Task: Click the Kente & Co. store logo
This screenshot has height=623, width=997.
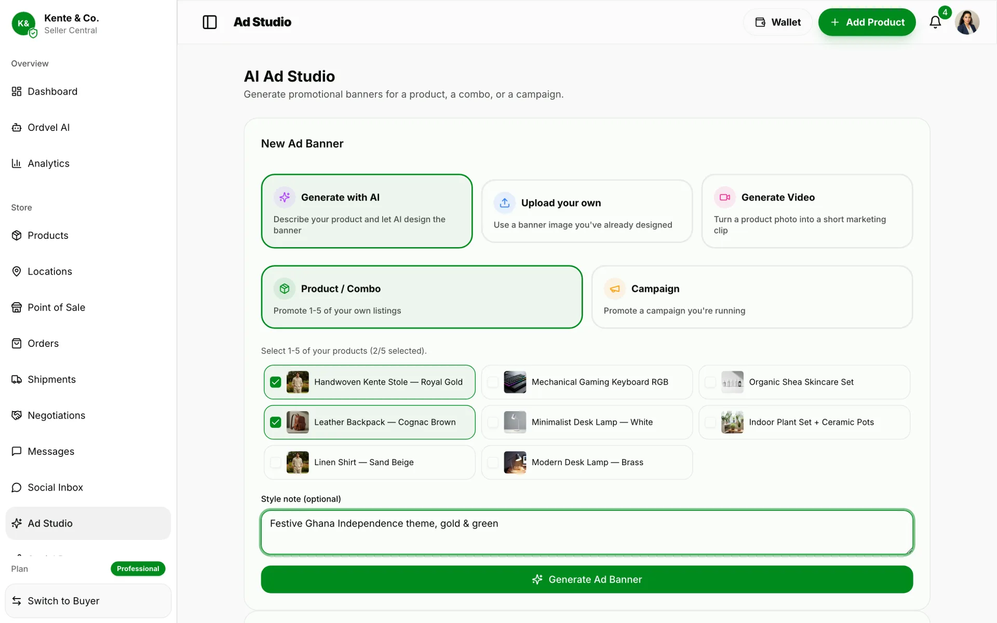Action: (23, 23)
